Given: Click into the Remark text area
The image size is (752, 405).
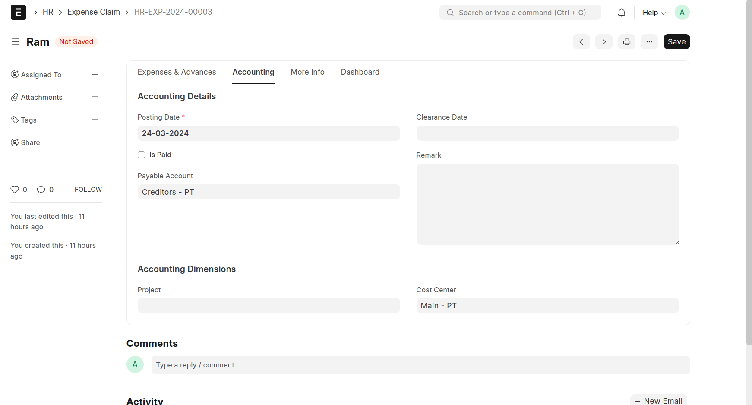Looking at the screenshot, I should 547,204.
